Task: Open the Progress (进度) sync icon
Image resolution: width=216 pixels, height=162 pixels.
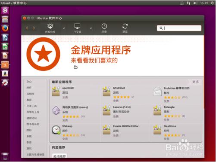Action: point(125,28)
